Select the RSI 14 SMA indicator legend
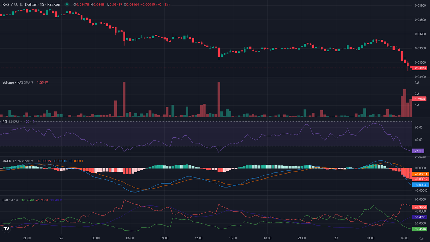The height and width of the screenshot is (242, 430). coord(13,122)
